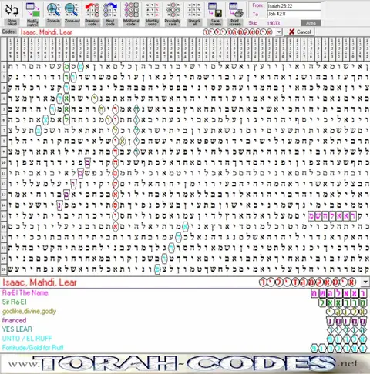Image resolution: width=370 pixels, height=374 pixels.
Task: Click the Zoom-out magnifier icon
Action: 72,10
